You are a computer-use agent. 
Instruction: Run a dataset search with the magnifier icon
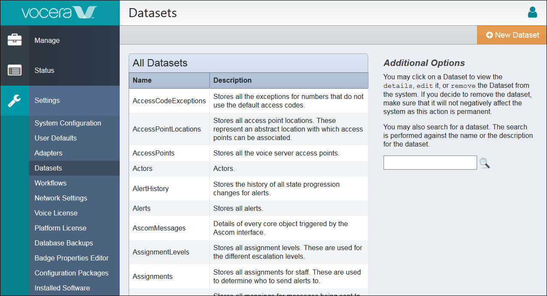coord(485,163)
